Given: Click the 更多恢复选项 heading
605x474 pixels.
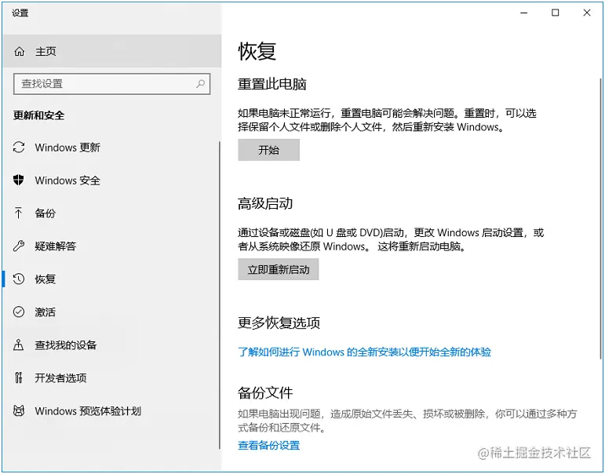Looking at the screenshot, I should click(279, 323).
